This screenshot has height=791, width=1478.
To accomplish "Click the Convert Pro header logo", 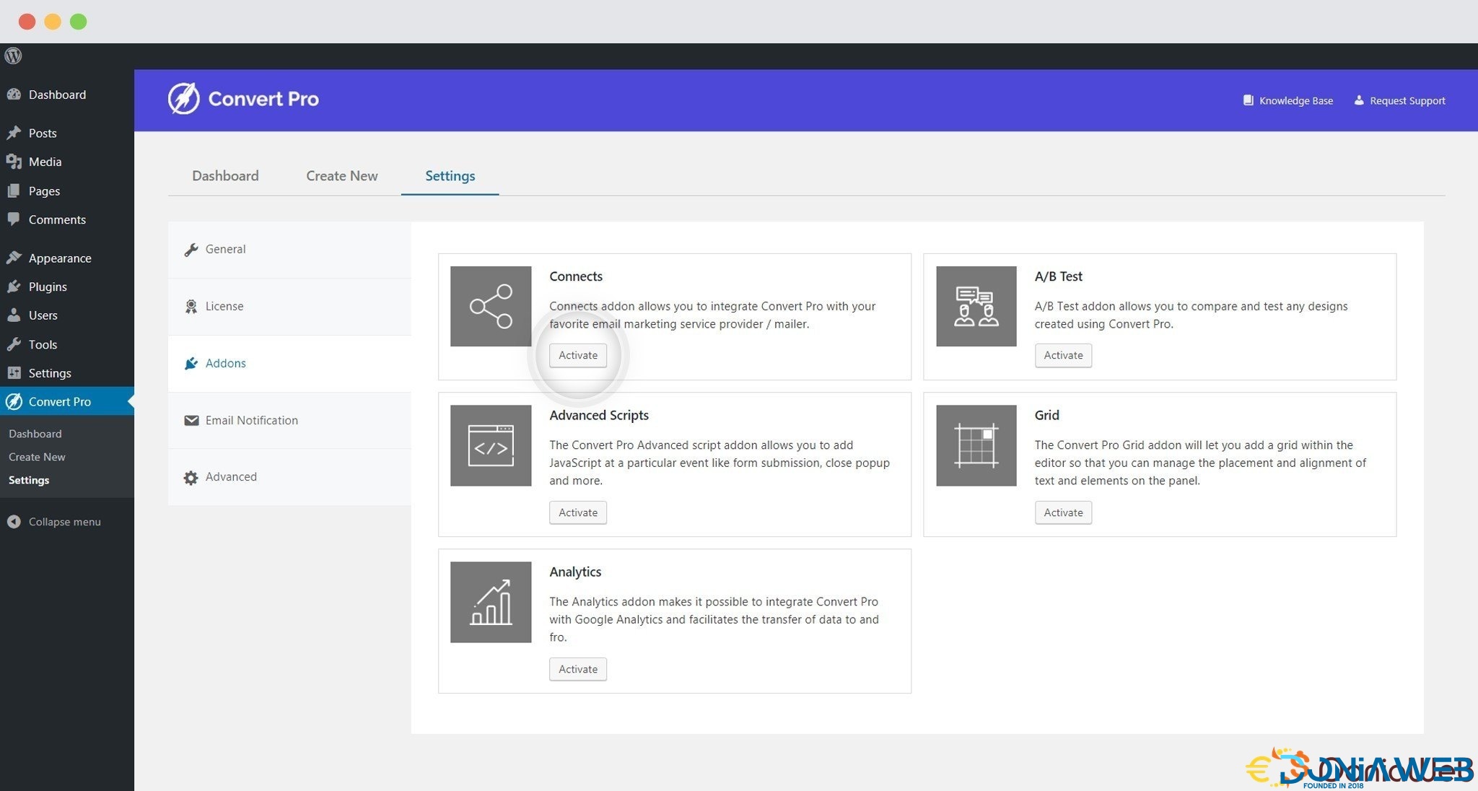I will [244, 99].
